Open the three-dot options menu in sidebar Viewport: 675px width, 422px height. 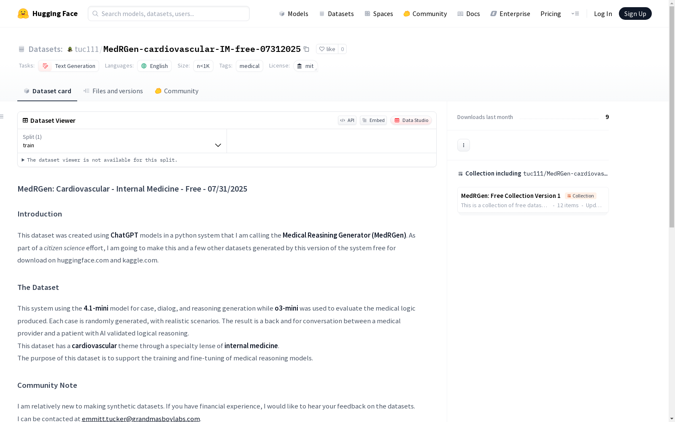tap(464, 145)
